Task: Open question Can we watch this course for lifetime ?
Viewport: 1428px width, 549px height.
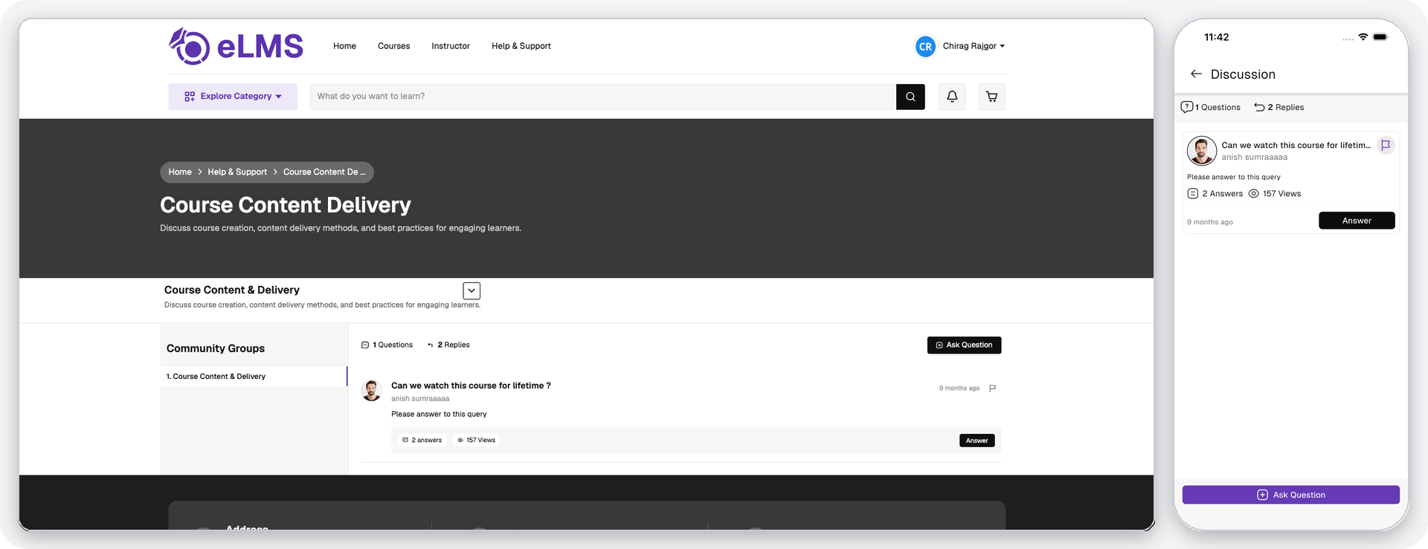Action: click(471, 386)
